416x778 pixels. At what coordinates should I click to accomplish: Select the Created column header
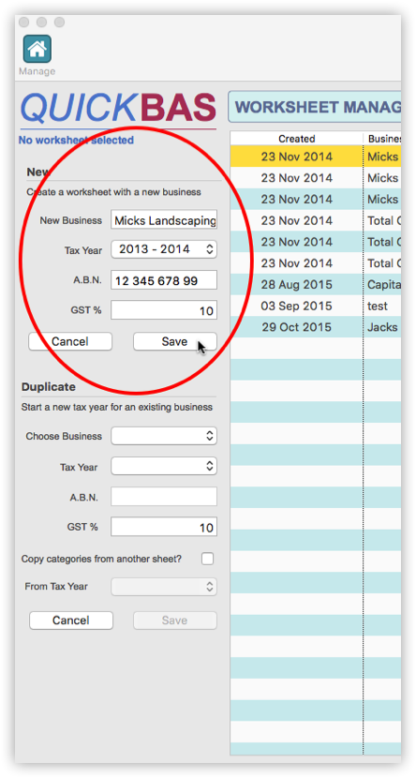(x=296, y=139)
